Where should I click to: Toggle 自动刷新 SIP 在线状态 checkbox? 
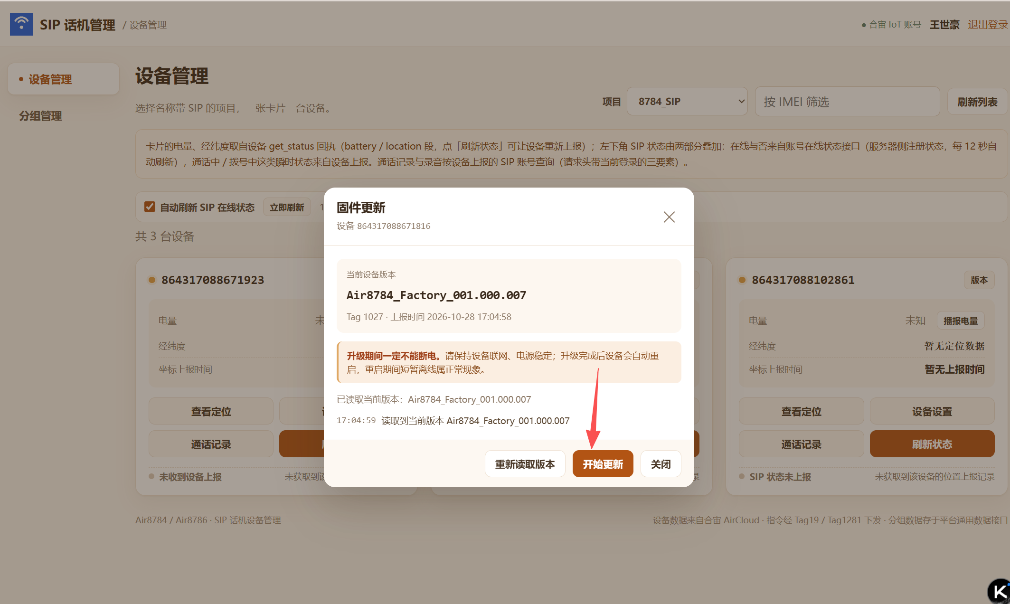[150, 207]
